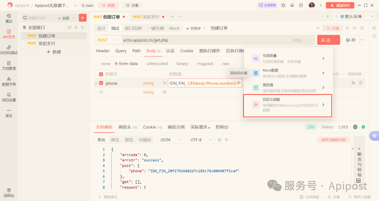Copy the response body icon
This screenshot has width=379, height=201.
point(219,140)
